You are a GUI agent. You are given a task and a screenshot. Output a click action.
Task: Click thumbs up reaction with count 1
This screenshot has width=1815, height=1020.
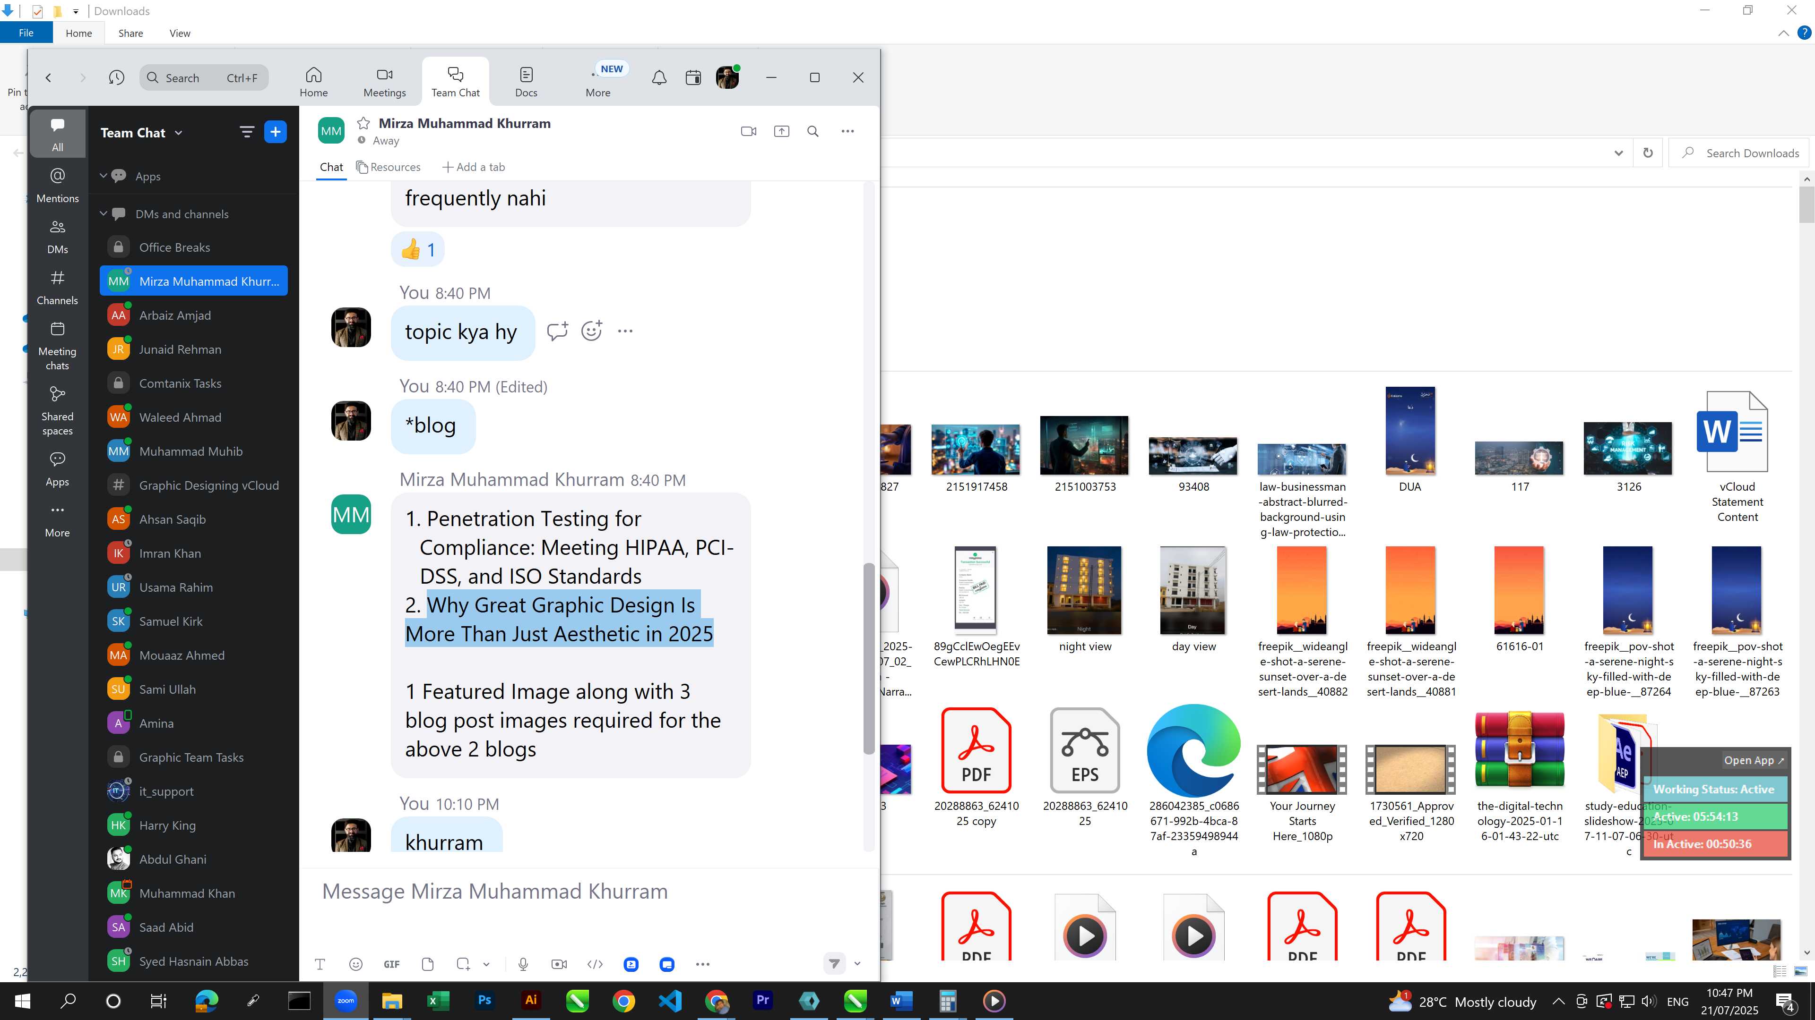pos(418,249)
